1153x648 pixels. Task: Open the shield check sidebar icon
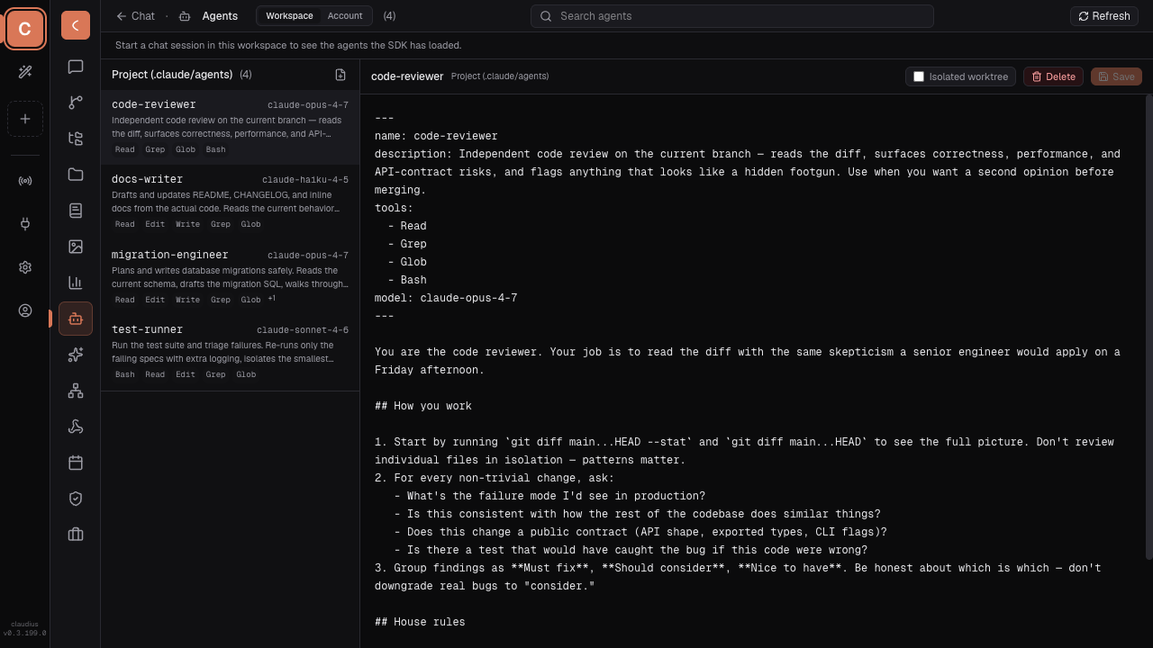(x=76, y=499)
